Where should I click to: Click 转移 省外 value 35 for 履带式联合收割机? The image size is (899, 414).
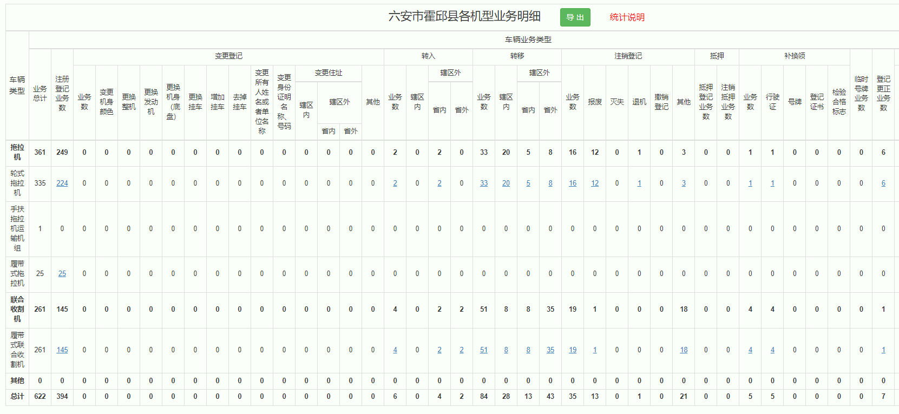click(x=550, y=350)
